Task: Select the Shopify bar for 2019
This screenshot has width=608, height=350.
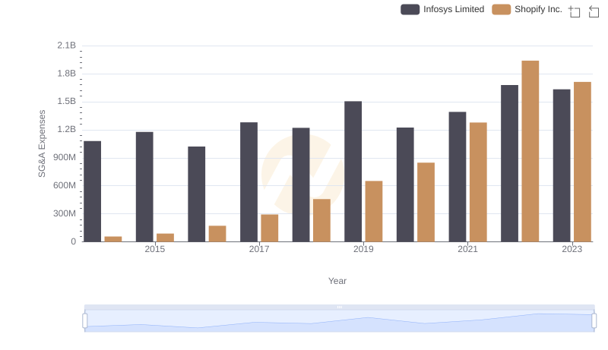Action: click(x=374, y=211)
